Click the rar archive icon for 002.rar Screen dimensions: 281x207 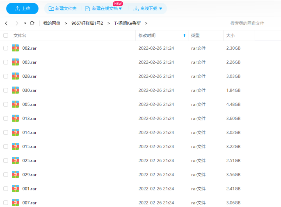15,48
